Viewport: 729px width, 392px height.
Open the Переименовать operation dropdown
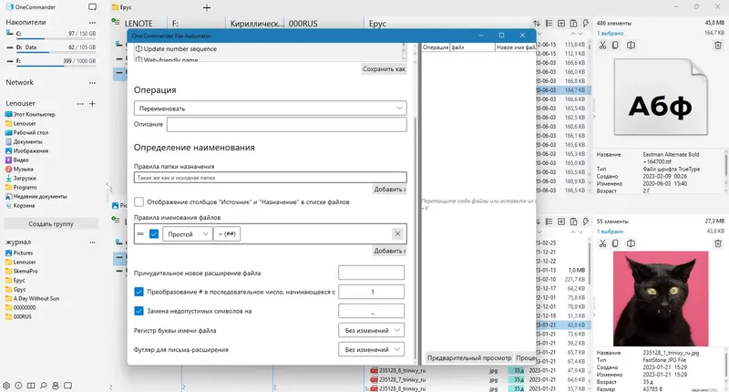click(270, 108)
